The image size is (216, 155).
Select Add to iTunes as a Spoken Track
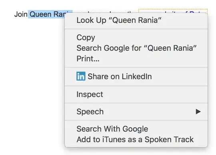[136, 139]
